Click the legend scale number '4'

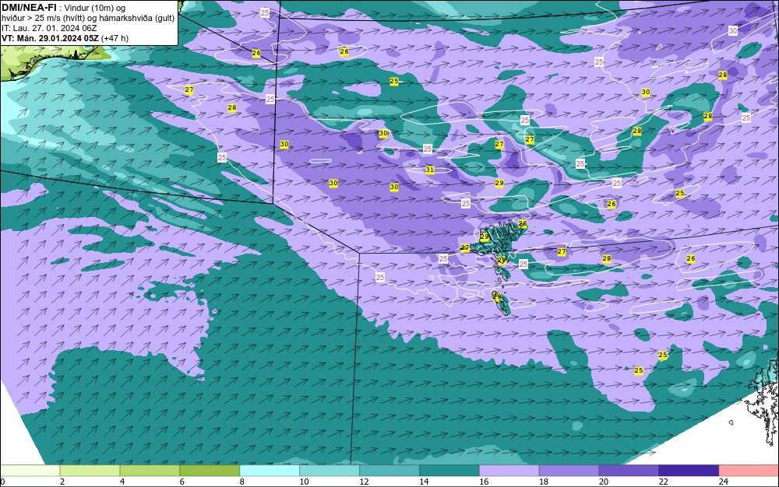(x=122, y=482)
